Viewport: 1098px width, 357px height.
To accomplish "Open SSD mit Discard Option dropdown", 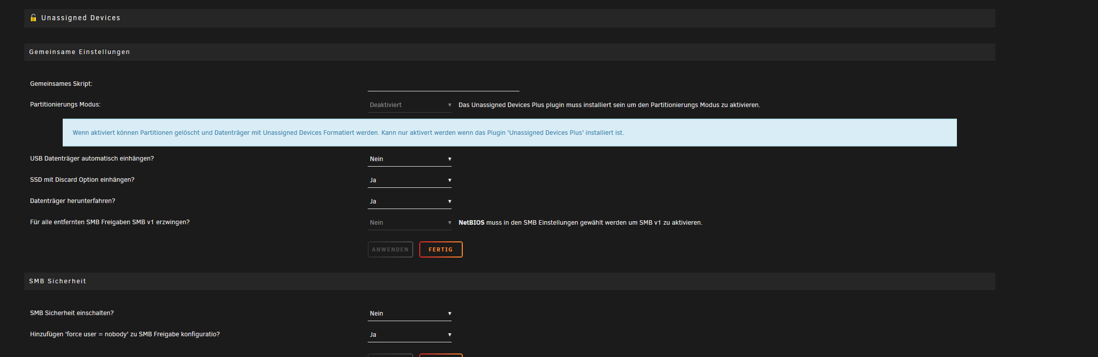I will (410, 180).
